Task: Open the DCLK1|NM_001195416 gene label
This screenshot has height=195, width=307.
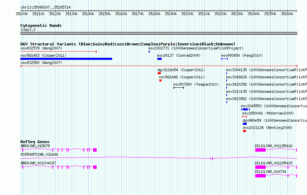Action: 274,146
